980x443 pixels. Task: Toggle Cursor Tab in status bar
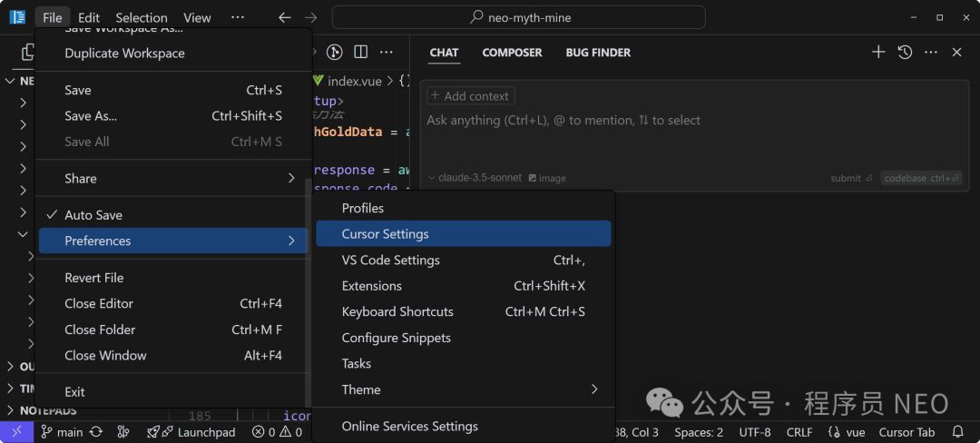[906, 432]
